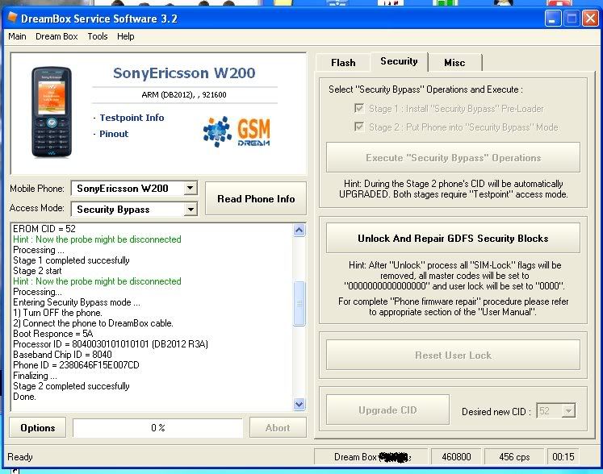This screenshot has width=603, height=474.
Task: Click the GSM Dream logo
Action: coord(237,132)
